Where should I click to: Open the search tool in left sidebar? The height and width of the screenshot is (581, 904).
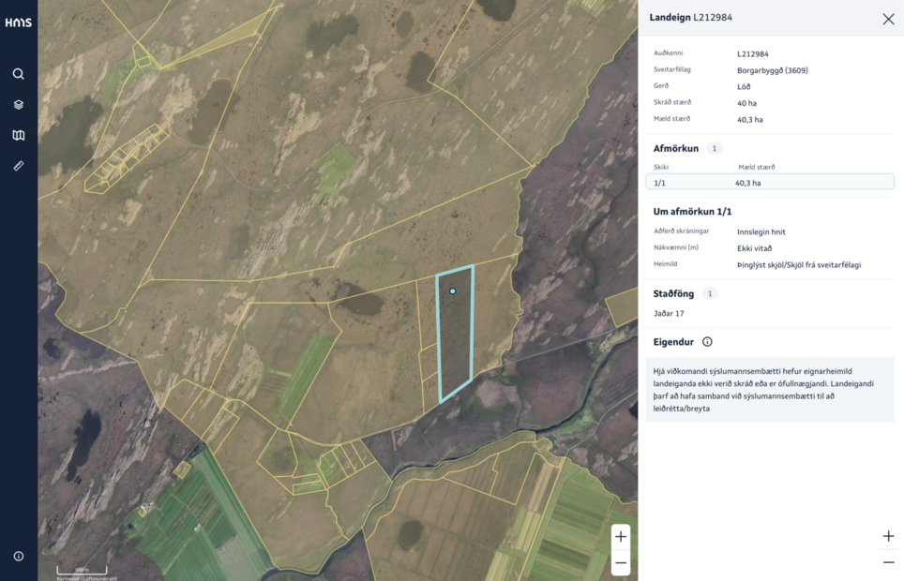point(19,74)
